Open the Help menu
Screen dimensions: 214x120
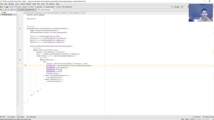coord(58,4)
